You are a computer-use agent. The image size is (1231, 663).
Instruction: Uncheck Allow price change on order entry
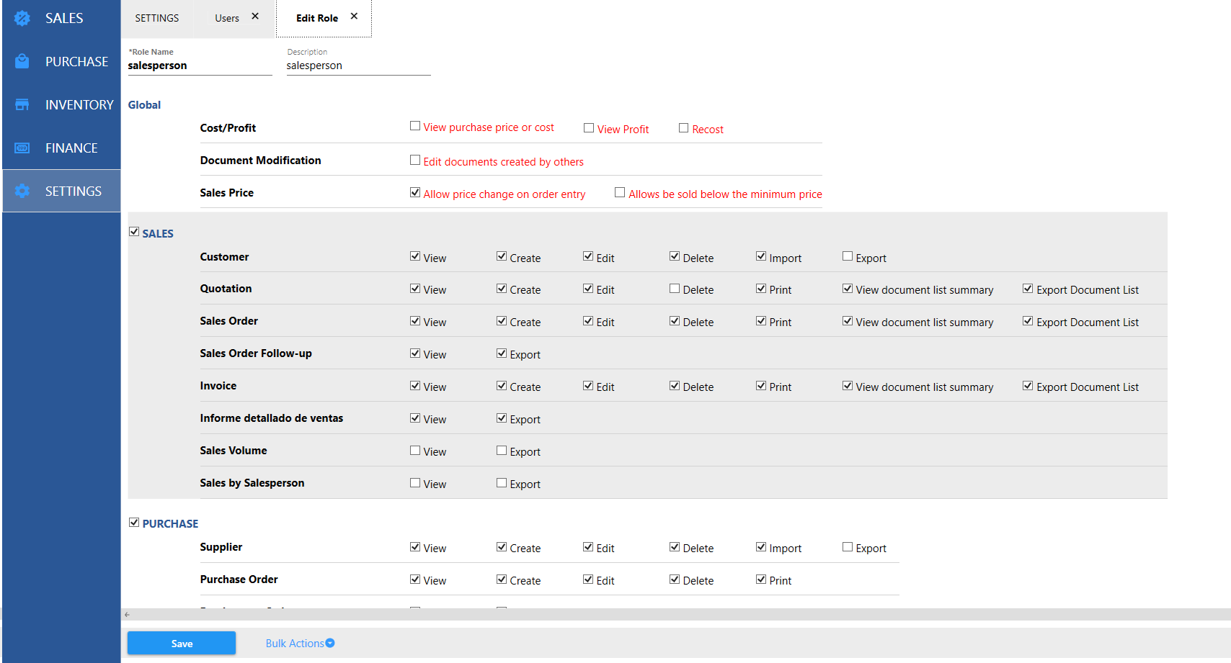pyautogui.click(x=415, y=193)
